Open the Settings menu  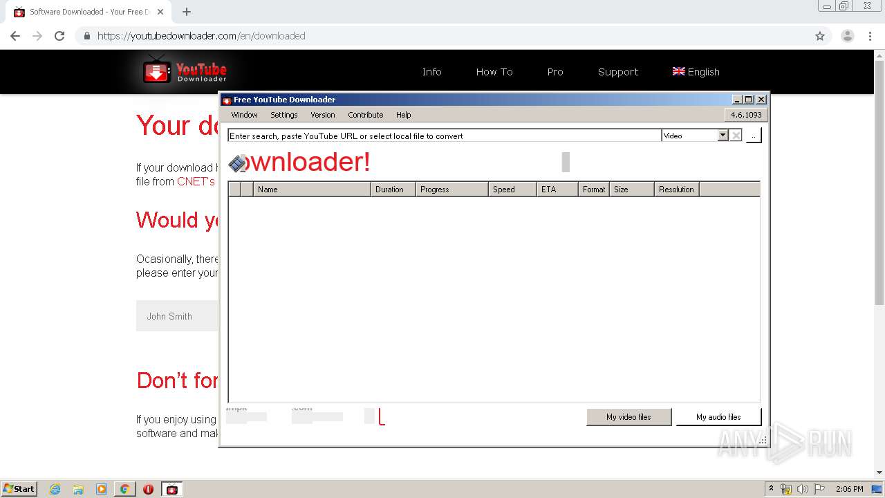pyautogui.click(x=283, y=115)
